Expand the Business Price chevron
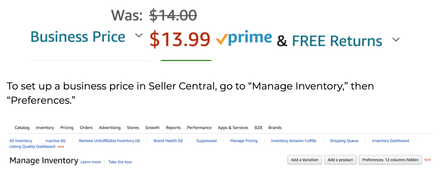The image size is (447, 179). 138,35
